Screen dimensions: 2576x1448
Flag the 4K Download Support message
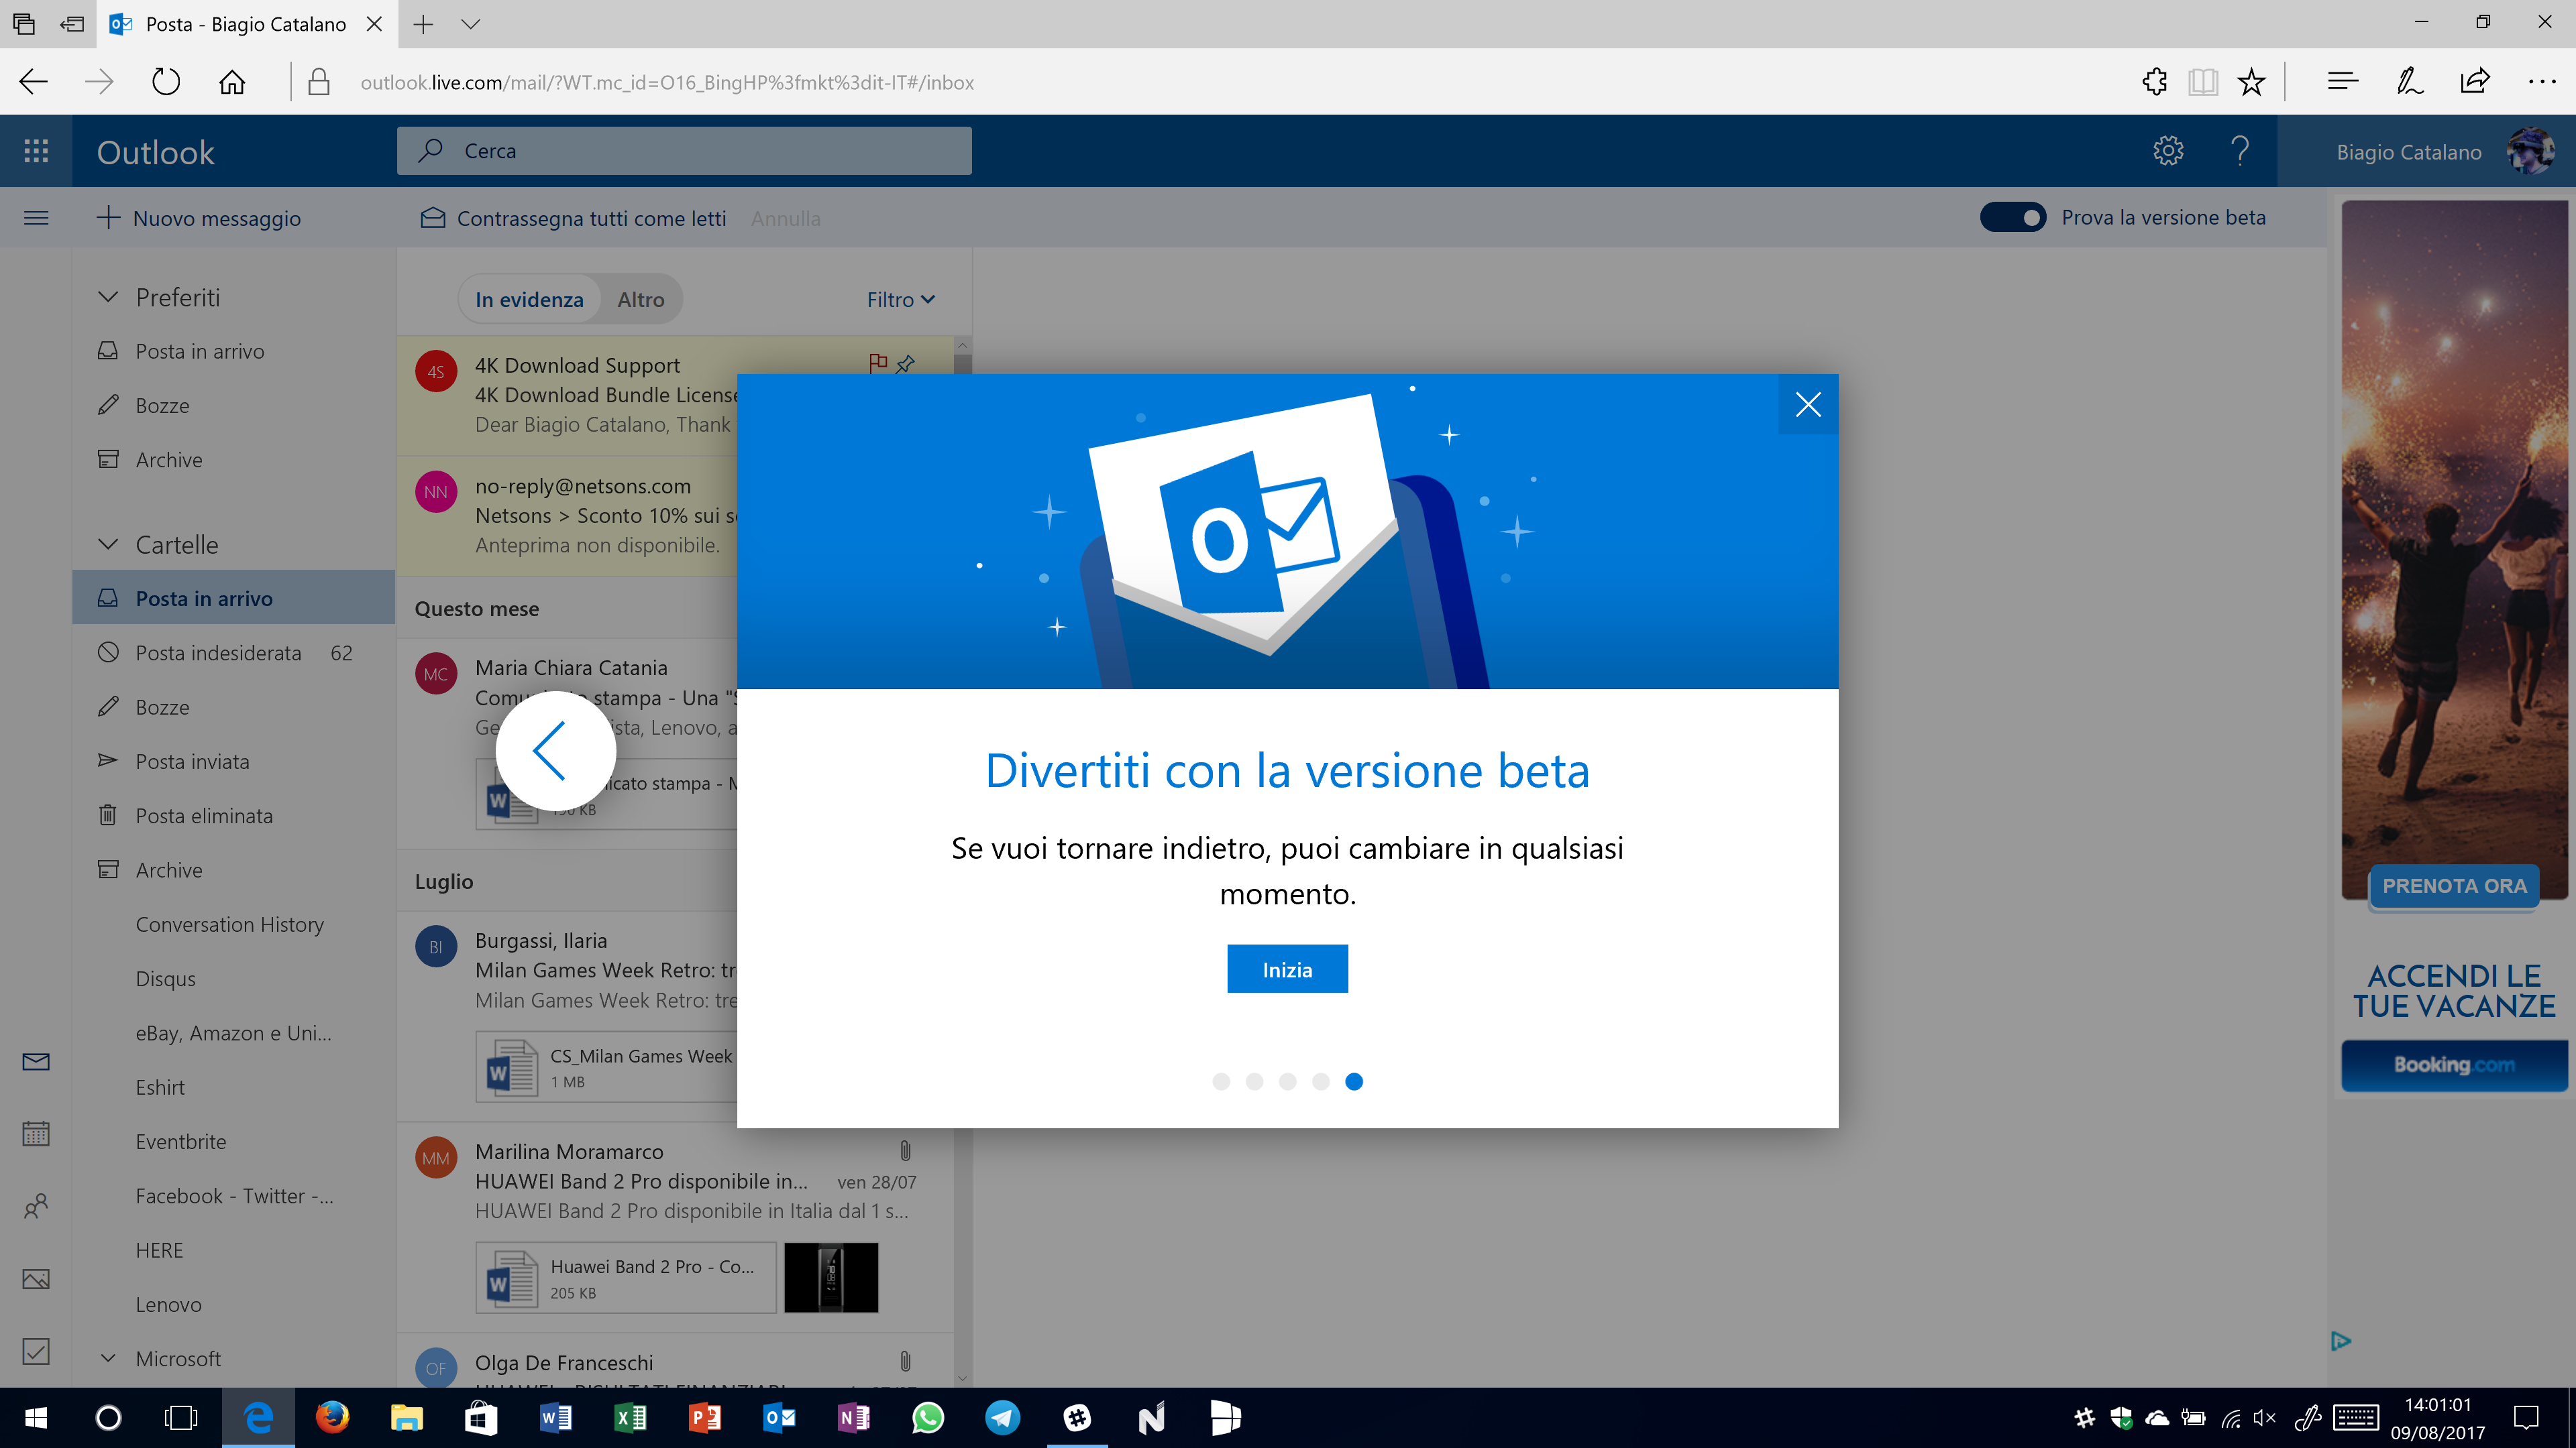(x=878, y=364)
